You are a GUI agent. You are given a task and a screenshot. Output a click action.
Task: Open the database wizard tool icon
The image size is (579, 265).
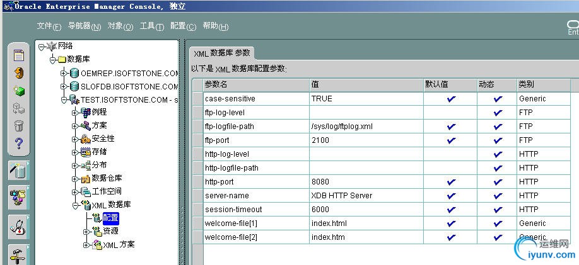(18, 170)
